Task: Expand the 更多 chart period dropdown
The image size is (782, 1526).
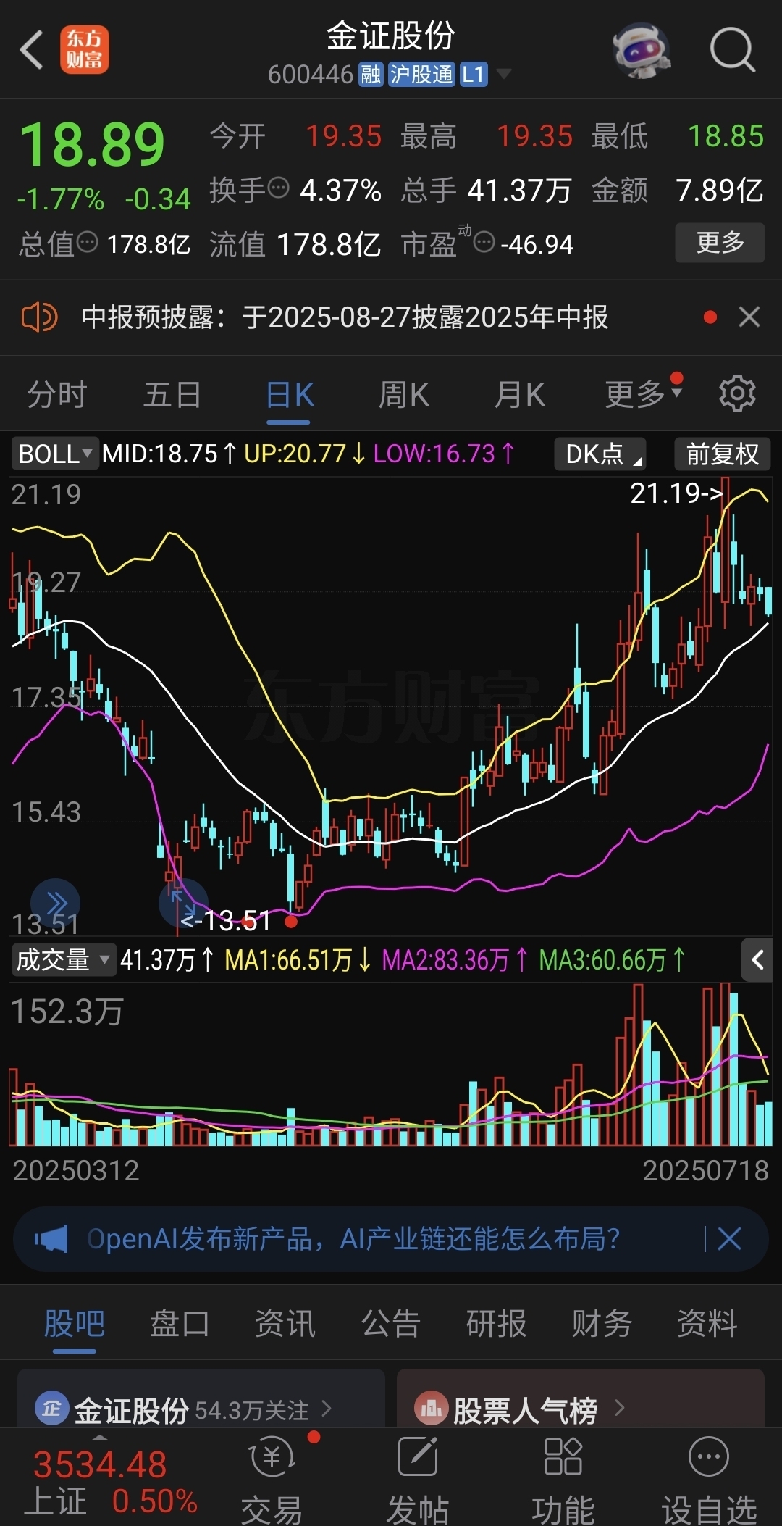Action: (643, 395)
